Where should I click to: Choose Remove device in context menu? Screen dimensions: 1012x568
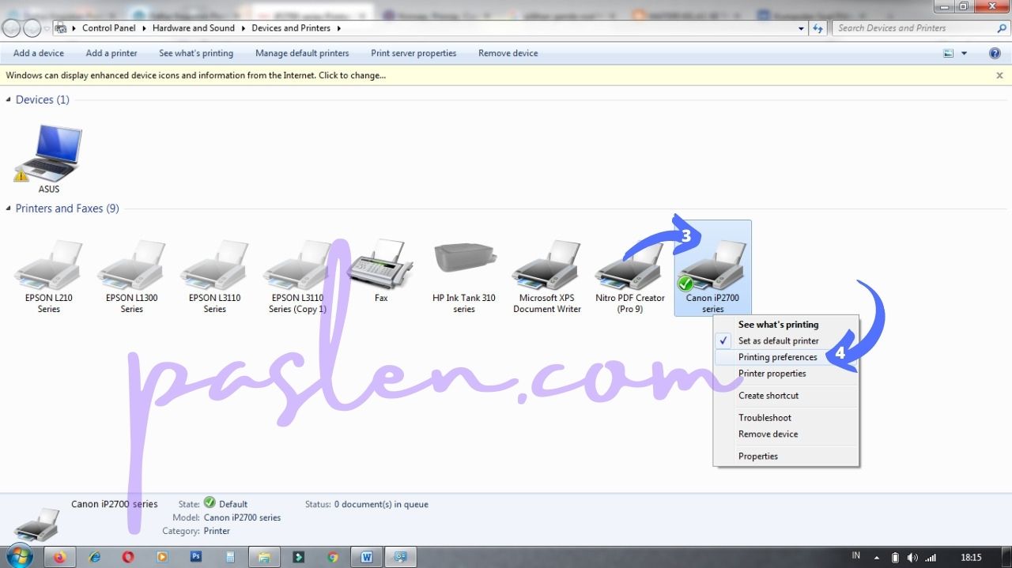786,434
